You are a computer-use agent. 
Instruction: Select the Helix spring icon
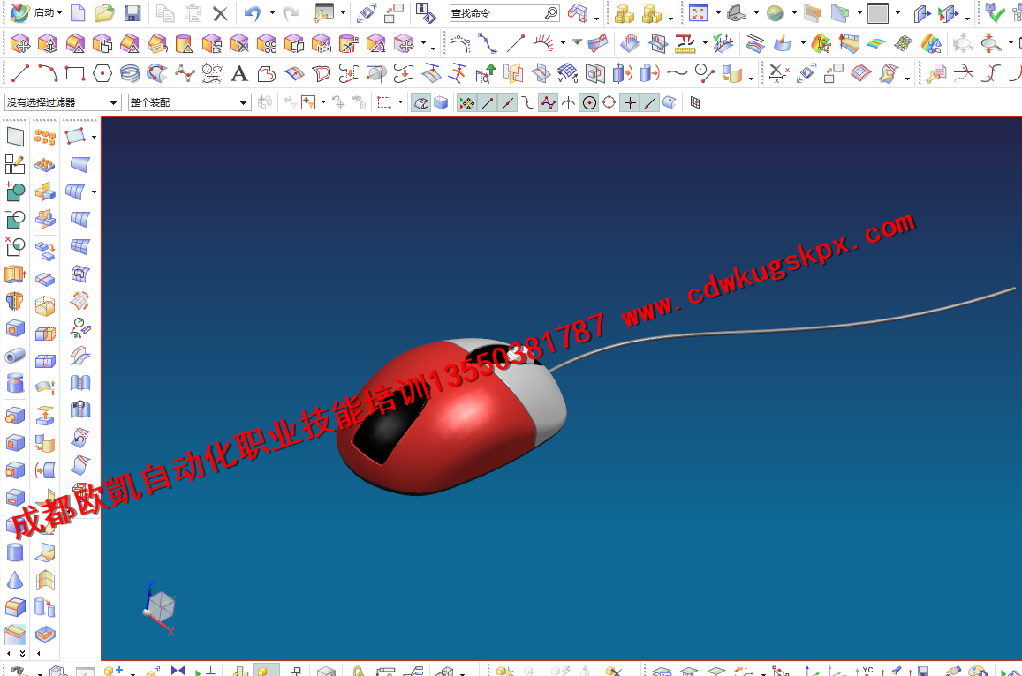tap(130, 73)
